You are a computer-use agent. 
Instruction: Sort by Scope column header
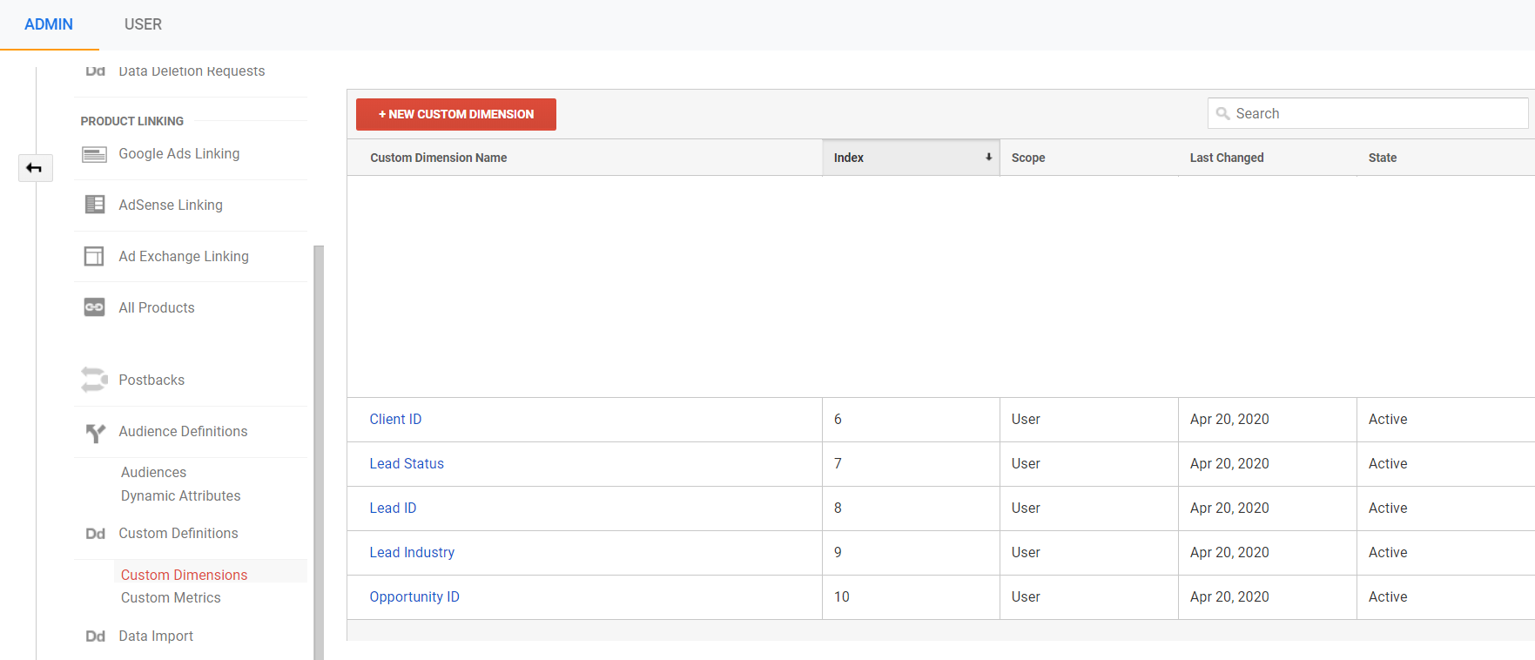1028,158
